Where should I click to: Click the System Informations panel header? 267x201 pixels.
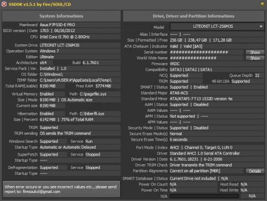tap(61, 16)
